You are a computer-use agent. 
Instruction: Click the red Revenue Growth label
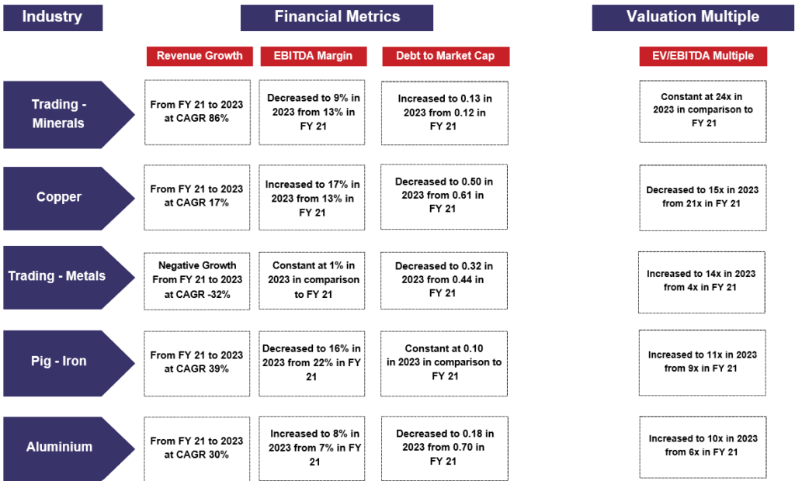pos(200,56)
